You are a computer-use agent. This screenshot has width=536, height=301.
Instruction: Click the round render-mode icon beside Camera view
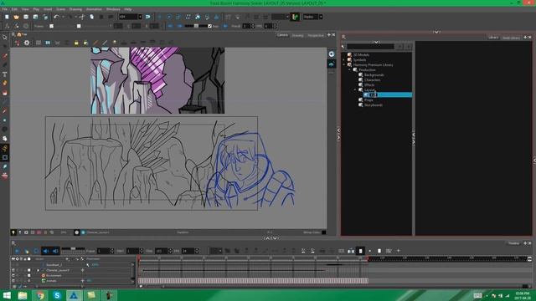[x=332, y=54]
